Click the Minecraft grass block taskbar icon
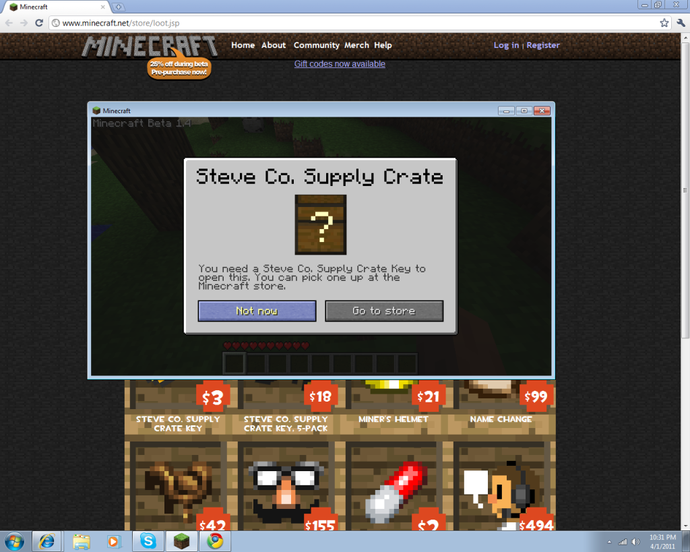690x552 pixels. click(x=181, y=541)
